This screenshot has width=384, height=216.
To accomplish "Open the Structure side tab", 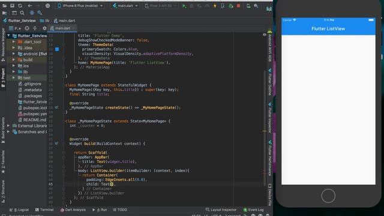I will point(3,191).
